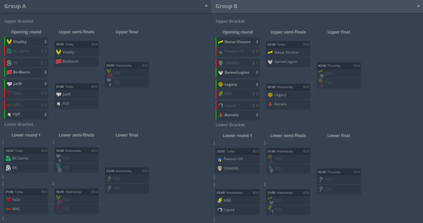The image size is (423, 223).
Task: Open 02:00 Wednesday upper semi-final match header
Action: (x=288, y=87)
